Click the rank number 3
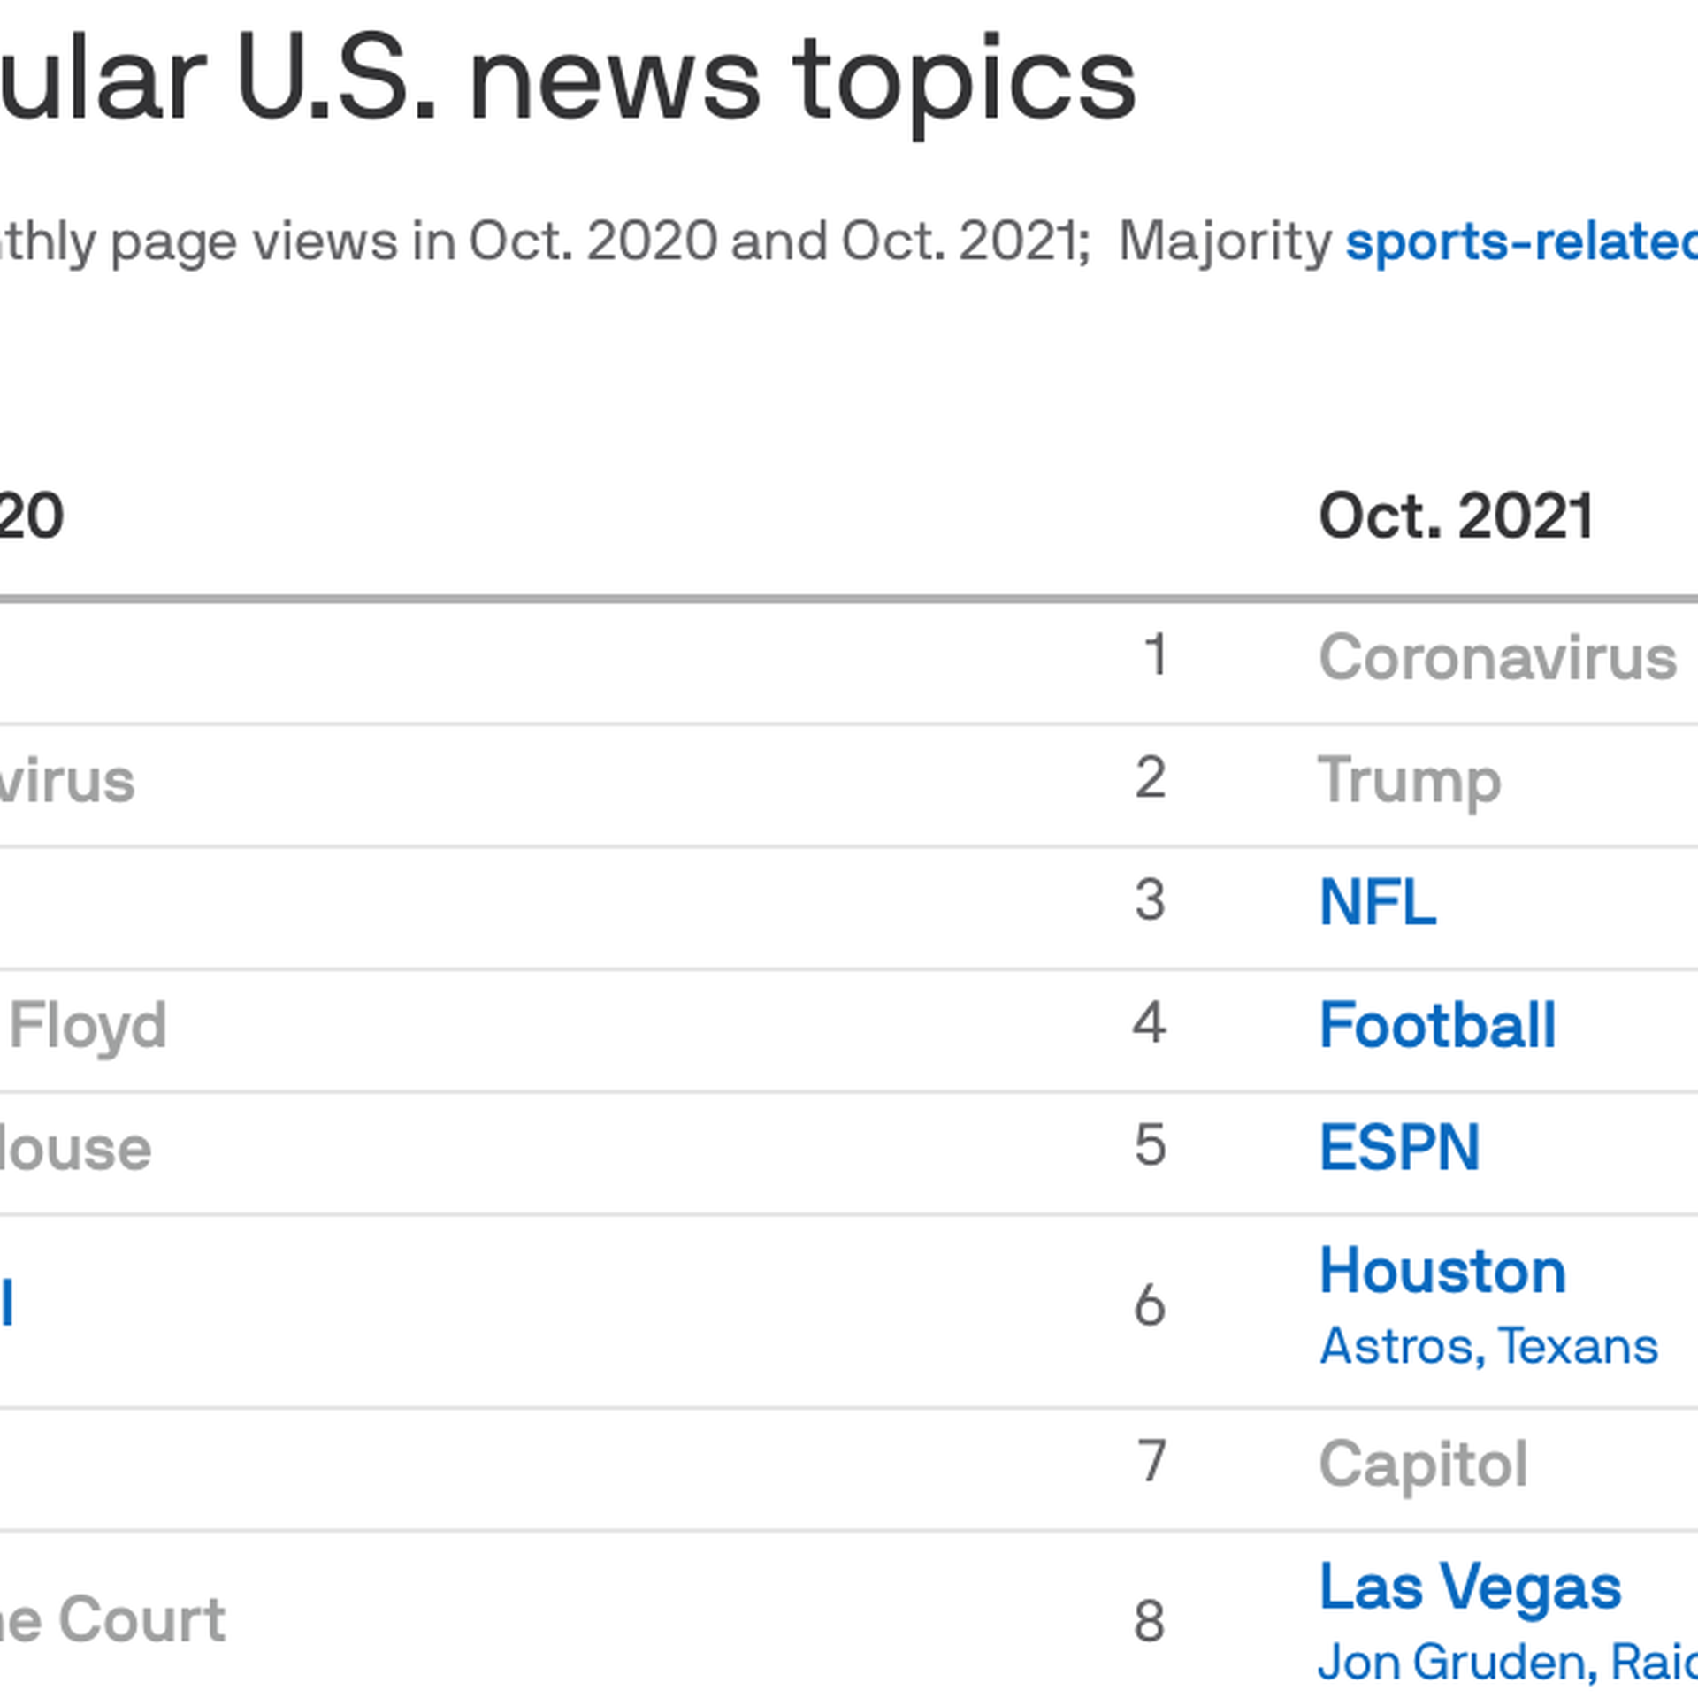1698x1698 pixels. click(x=1151, y=900)
